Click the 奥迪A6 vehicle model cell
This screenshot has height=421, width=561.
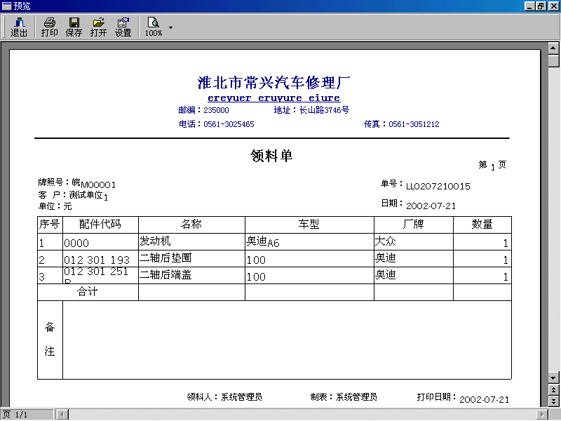coord(309,242)
